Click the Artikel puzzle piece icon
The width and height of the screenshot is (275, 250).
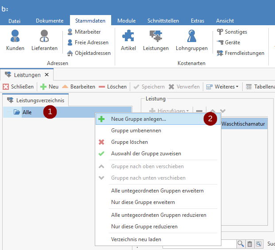pyautogui.click(x=128, y=39)
